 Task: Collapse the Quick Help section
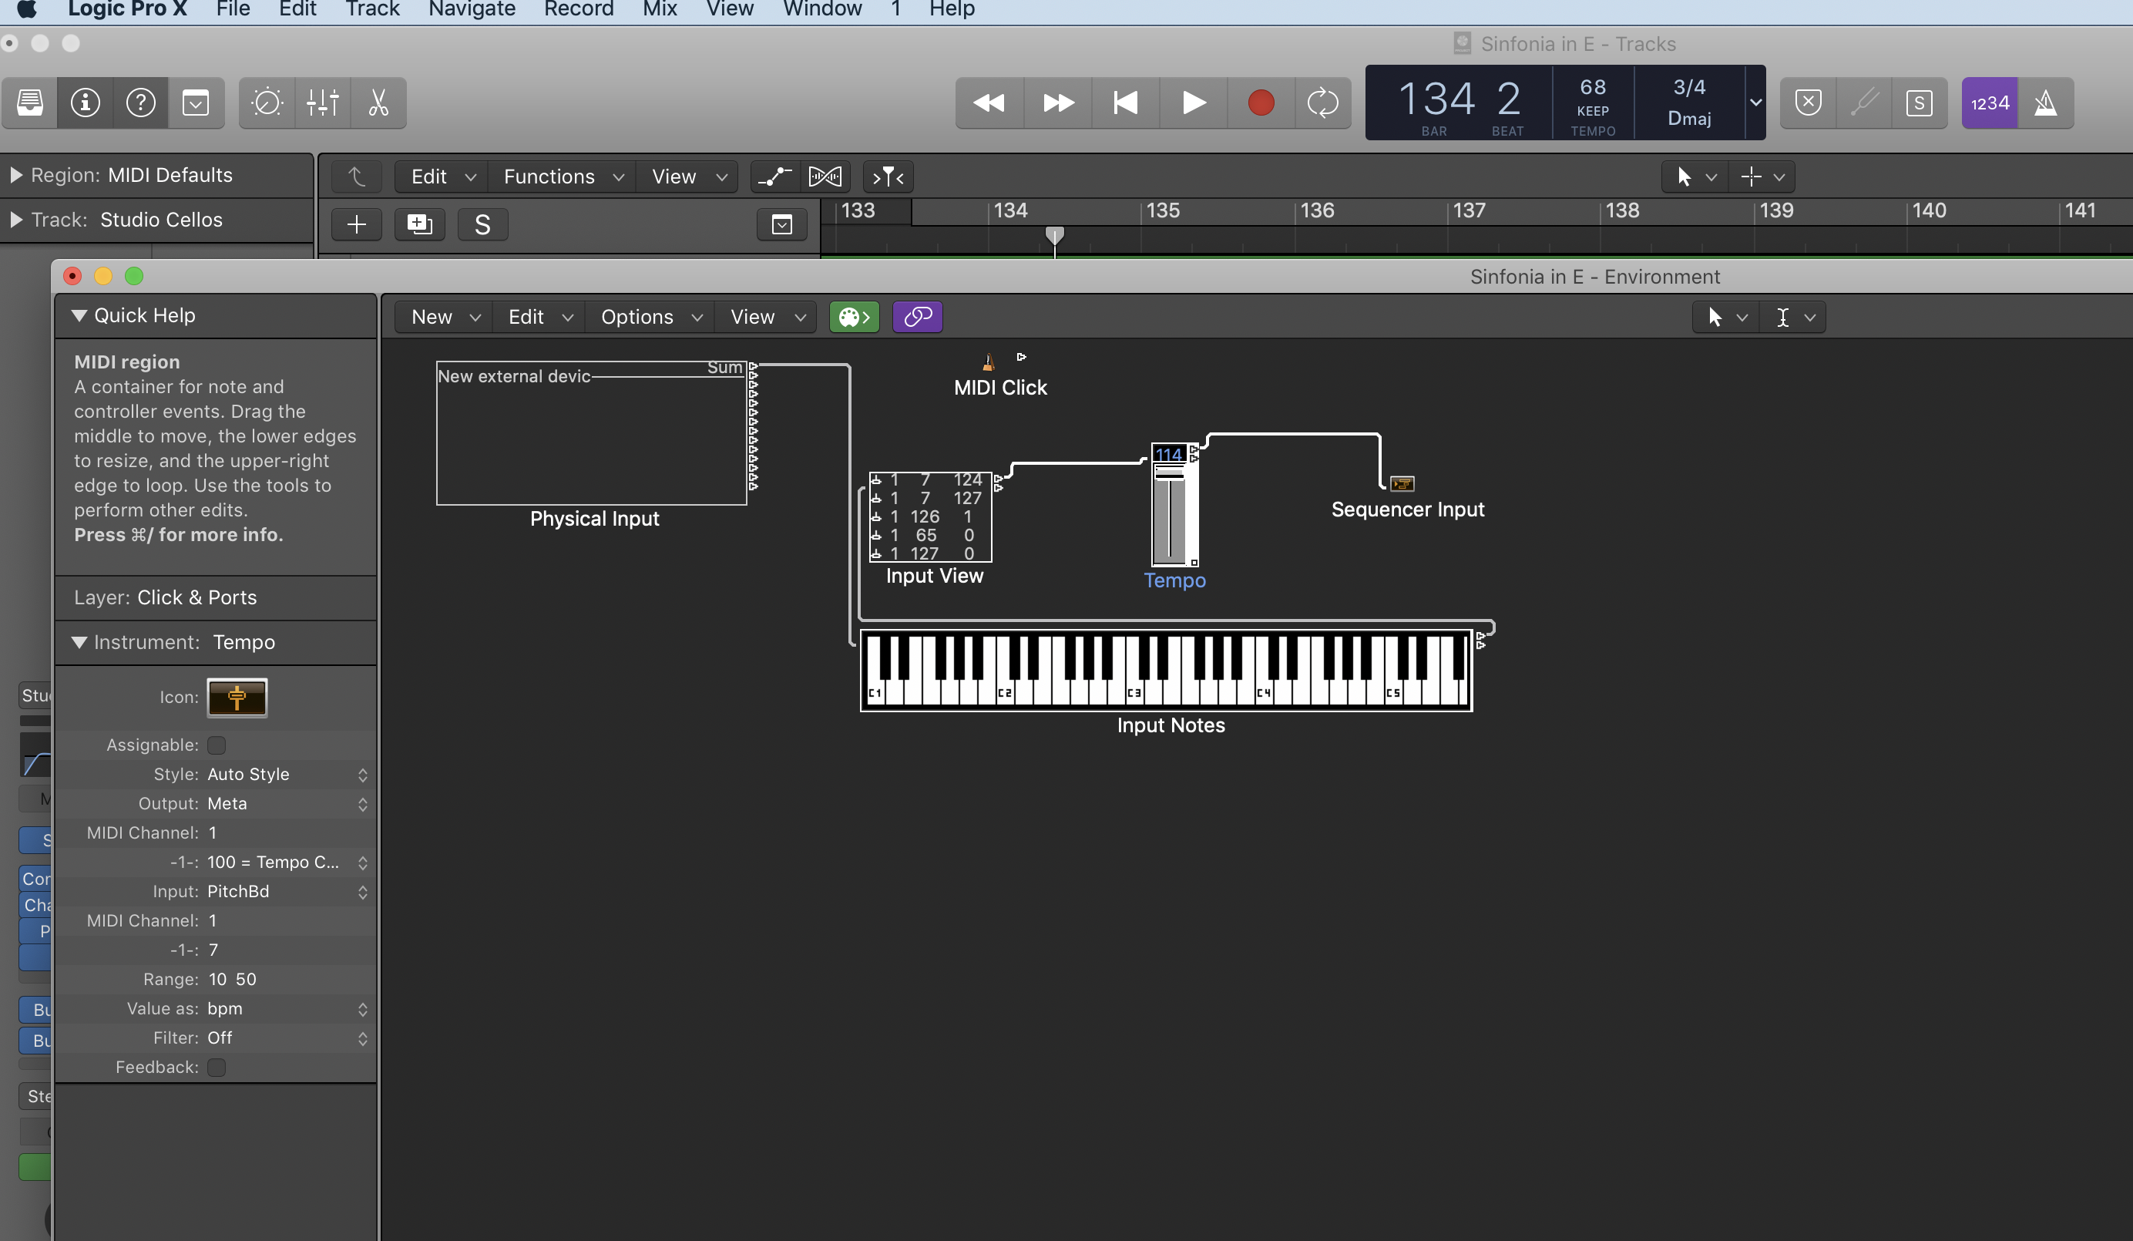[79, 316]
